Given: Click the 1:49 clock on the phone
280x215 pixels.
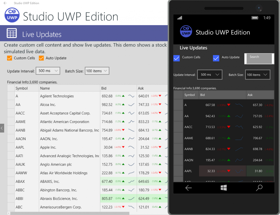Looking at the screenshot, I should [267, 18].
